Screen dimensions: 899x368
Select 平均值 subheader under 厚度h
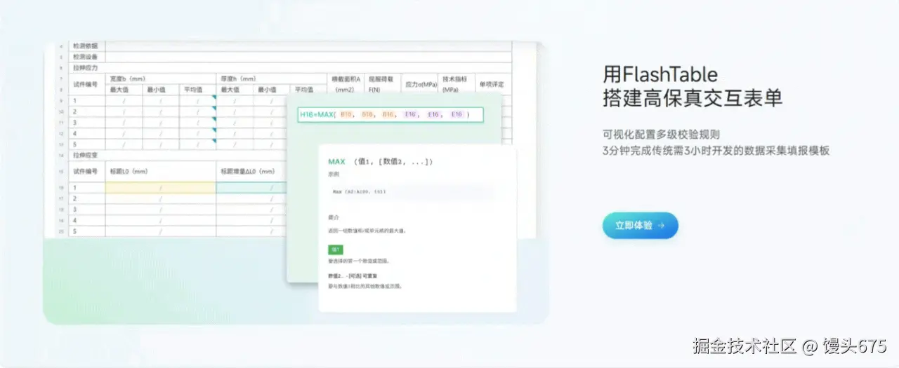pos(304,90)
